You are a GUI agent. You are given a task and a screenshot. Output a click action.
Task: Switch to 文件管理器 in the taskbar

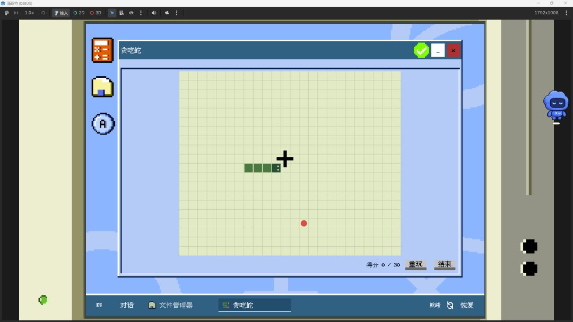pos(171,305)
